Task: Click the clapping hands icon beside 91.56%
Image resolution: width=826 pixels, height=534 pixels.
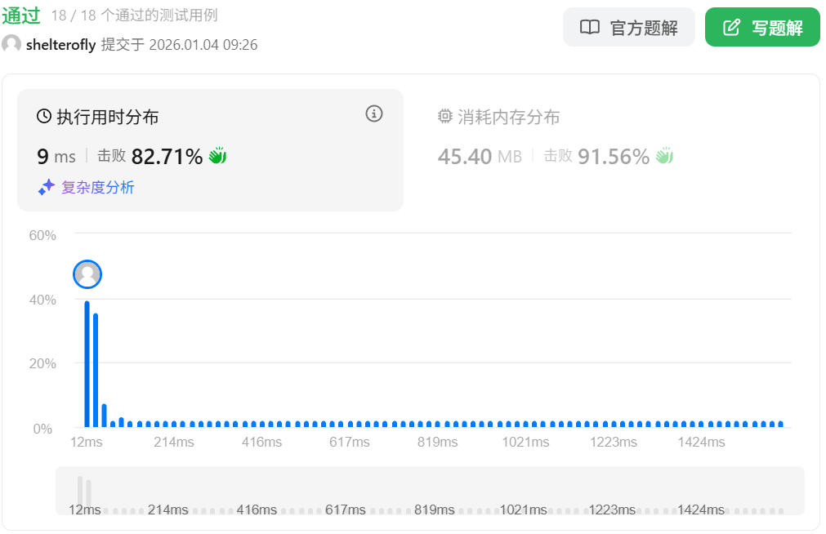Action: point(664,156)
